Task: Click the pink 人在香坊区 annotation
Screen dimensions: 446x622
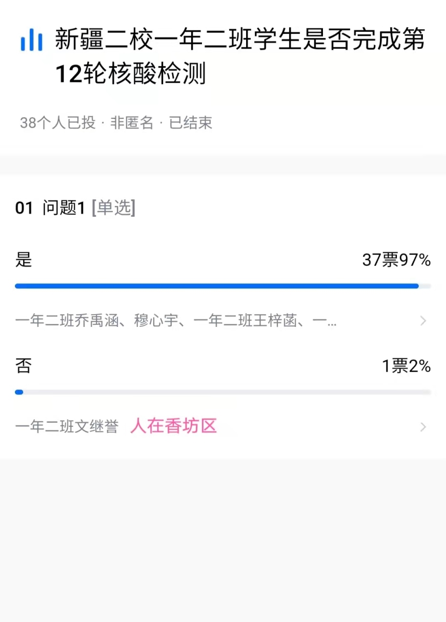Action: point(174,426)
